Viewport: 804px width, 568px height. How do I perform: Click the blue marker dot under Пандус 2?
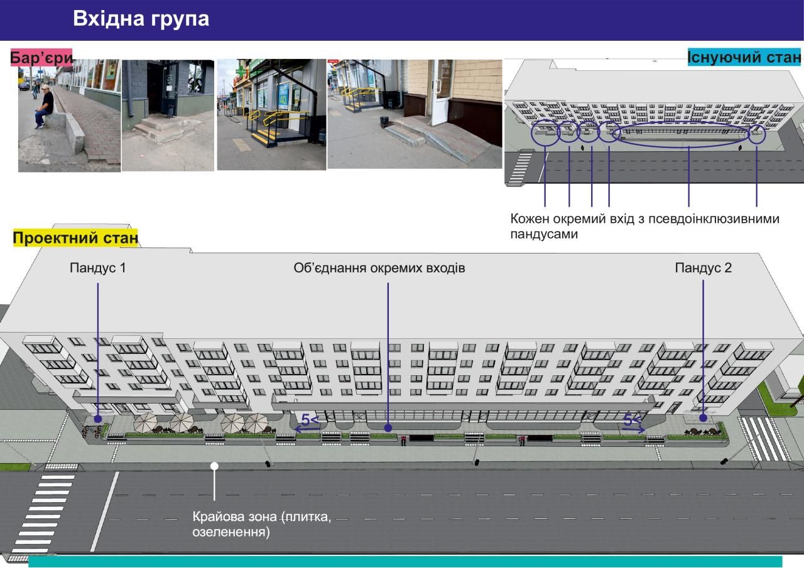coord(703,417)
